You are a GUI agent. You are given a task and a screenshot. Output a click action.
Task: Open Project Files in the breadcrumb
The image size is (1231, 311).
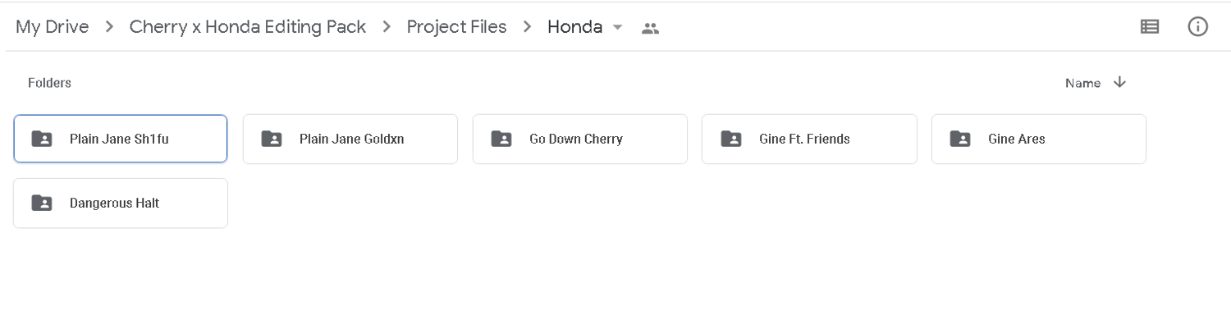coord(456,27)
